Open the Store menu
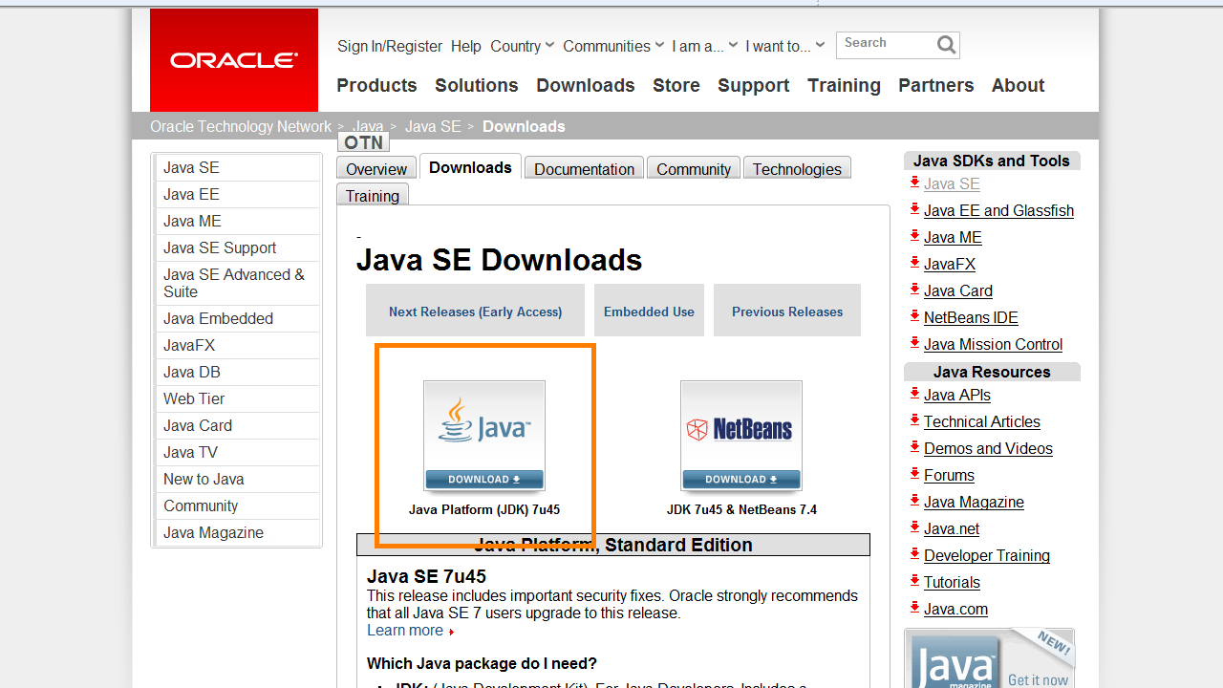The image size is (1223, 688). pyautogui.click(x=676, y=85)
